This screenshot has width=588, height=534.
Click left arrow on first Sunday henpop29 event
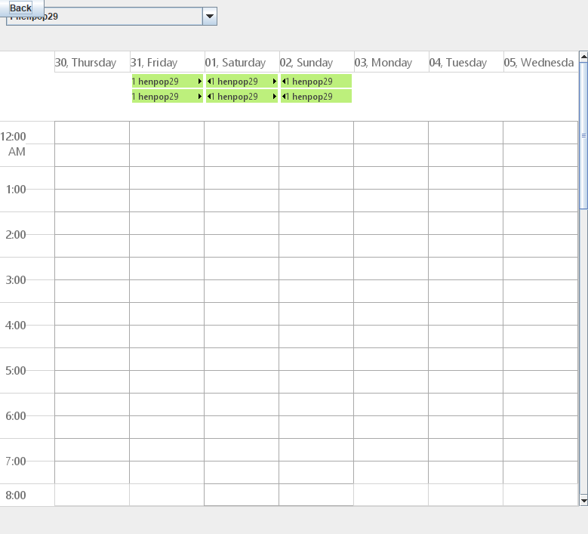coord(284,82)
